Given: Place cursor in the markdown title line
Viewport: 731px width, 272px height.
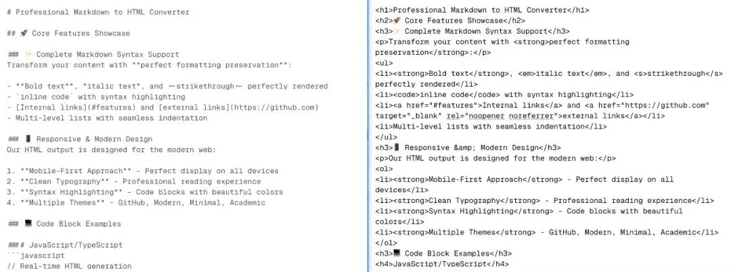Looking at the screenshot, I should click(x=98, y=12).
